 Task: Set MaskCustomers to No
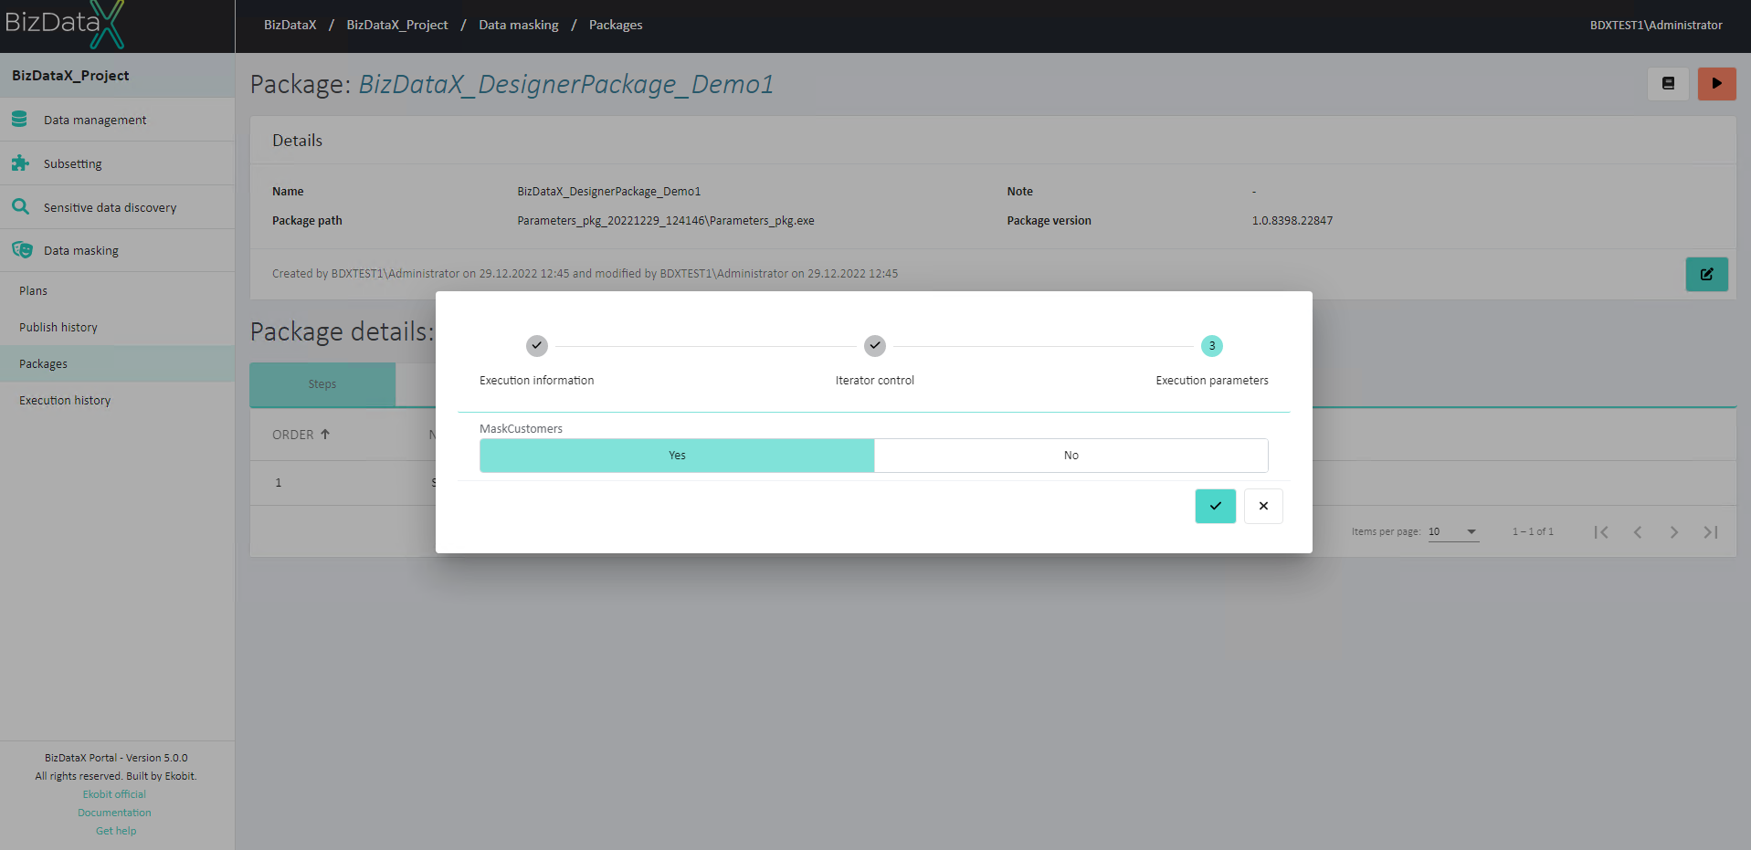[1071, 456]
